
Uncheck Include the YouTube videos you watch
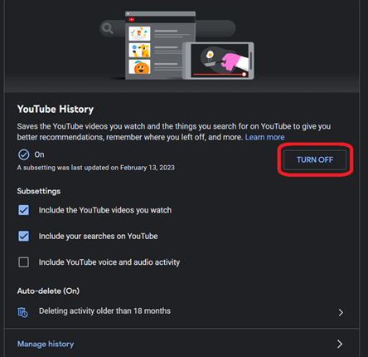point(23,210)
